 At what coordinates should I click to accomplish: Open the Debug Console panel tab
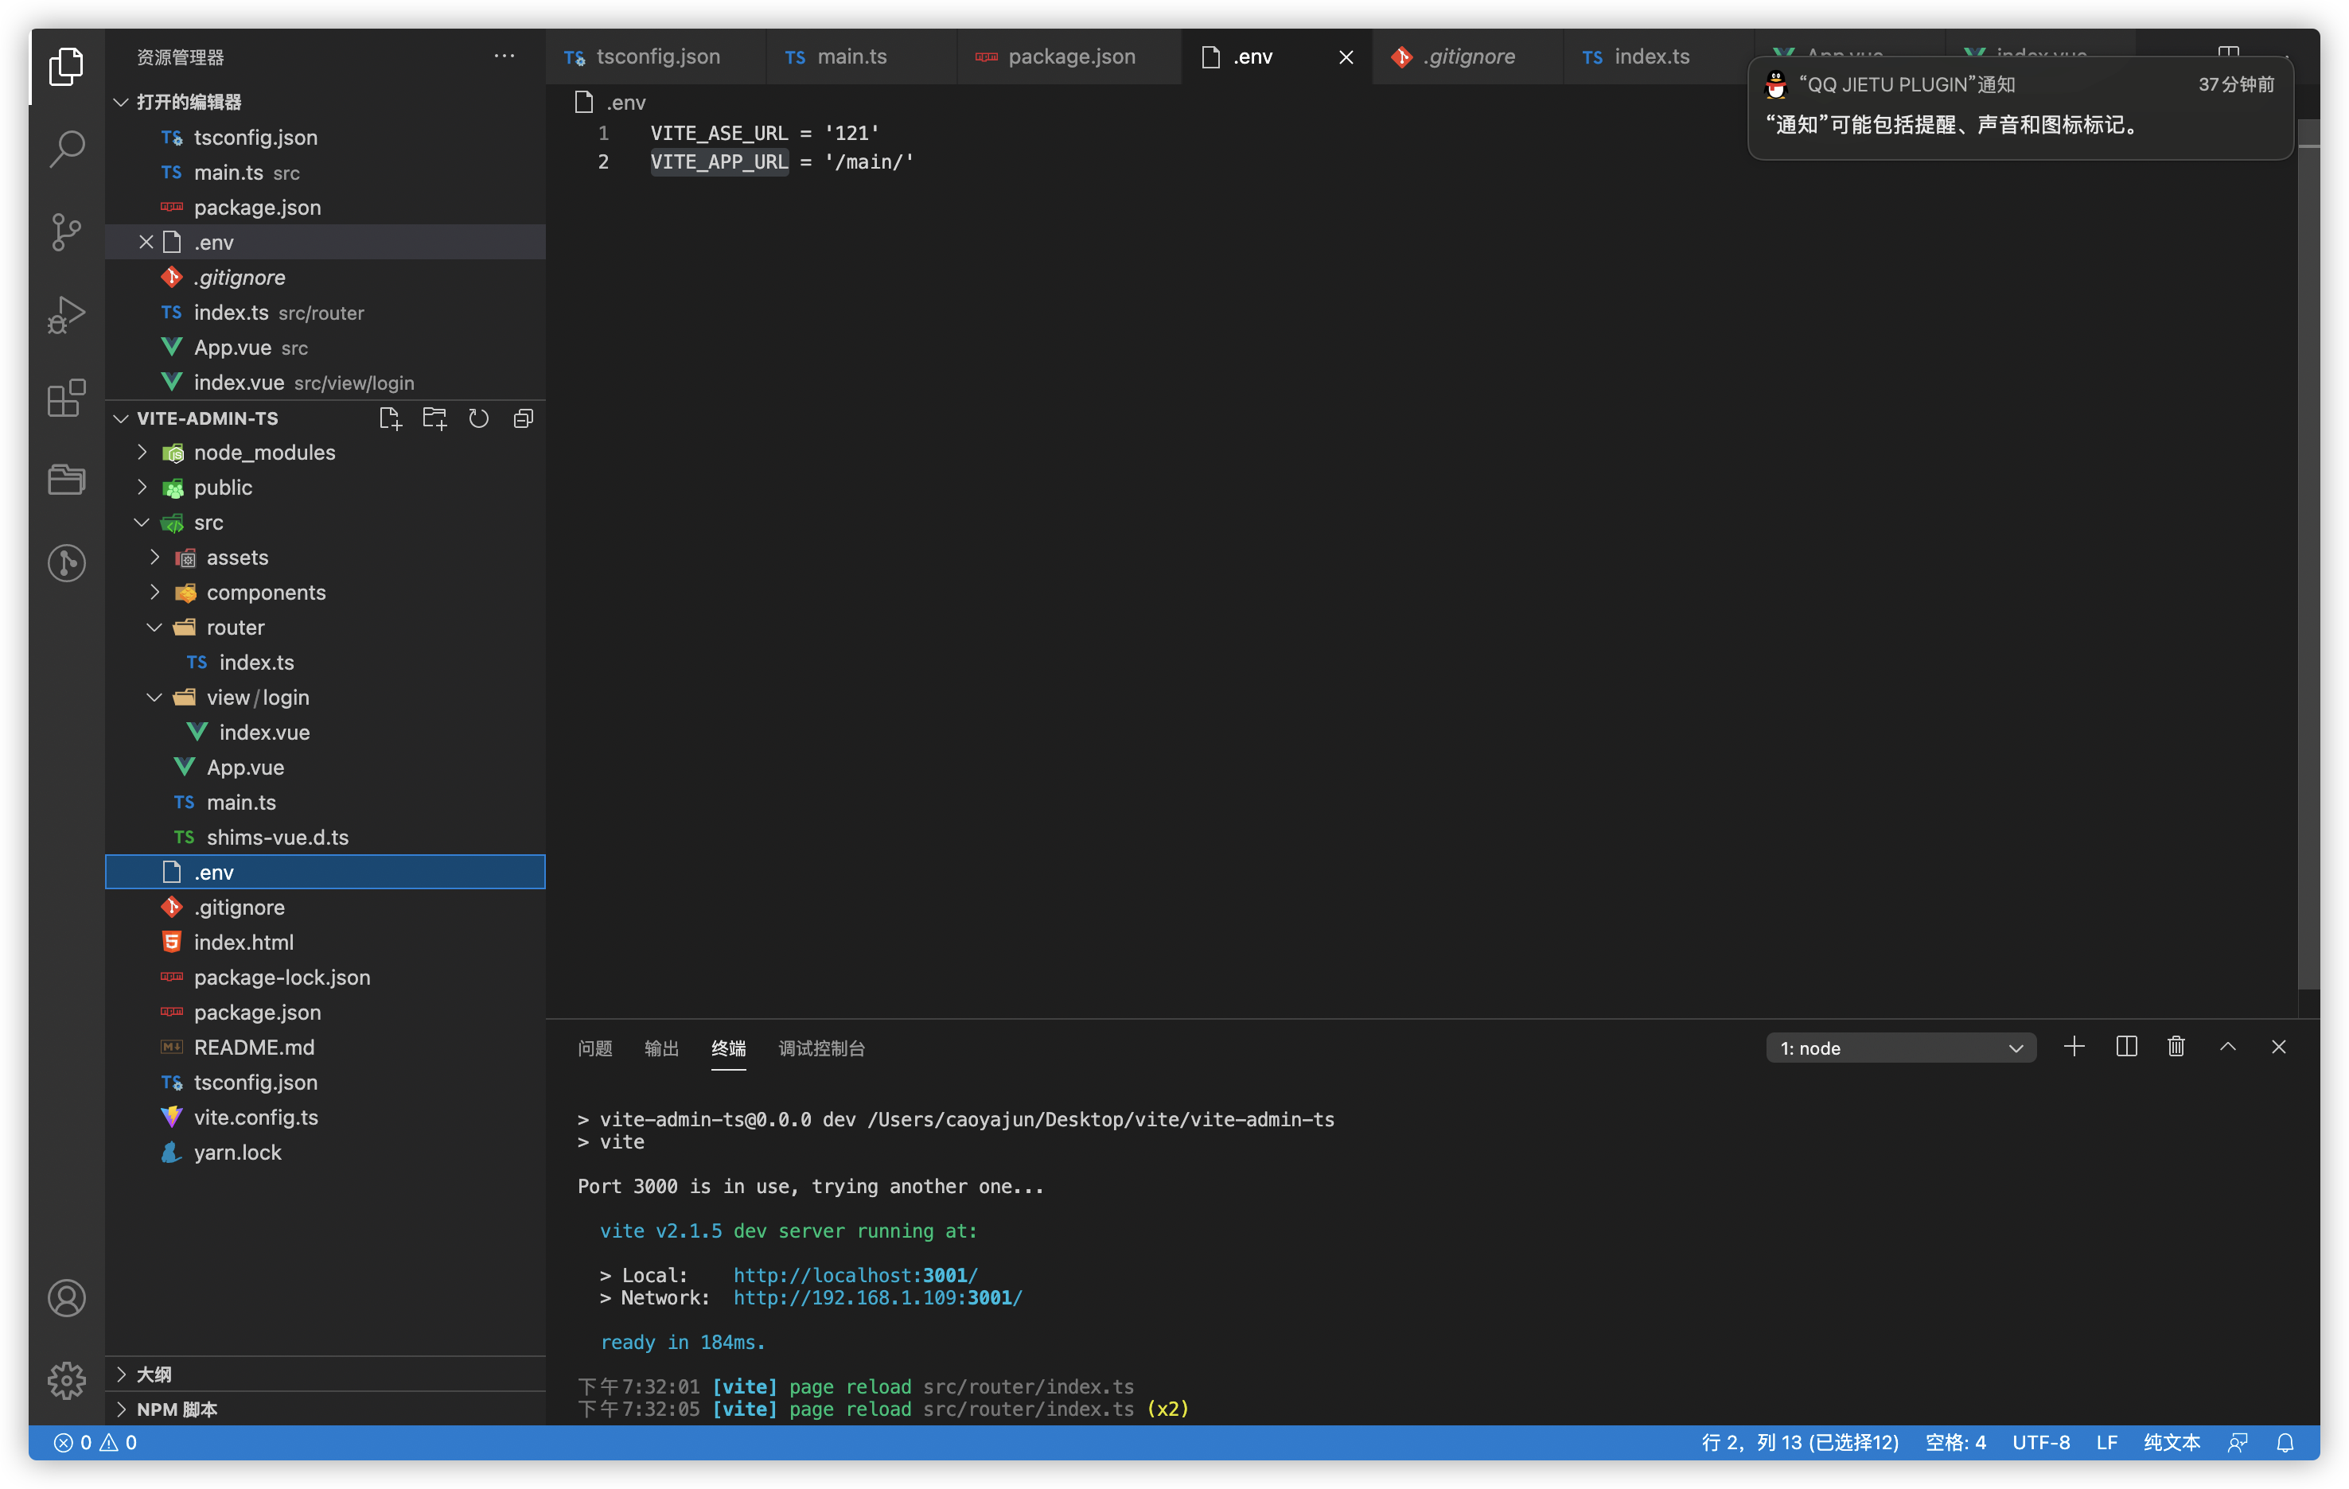(821, 1048)
